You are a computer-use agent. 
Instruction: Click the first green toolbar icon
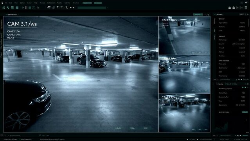click(4, 7)
